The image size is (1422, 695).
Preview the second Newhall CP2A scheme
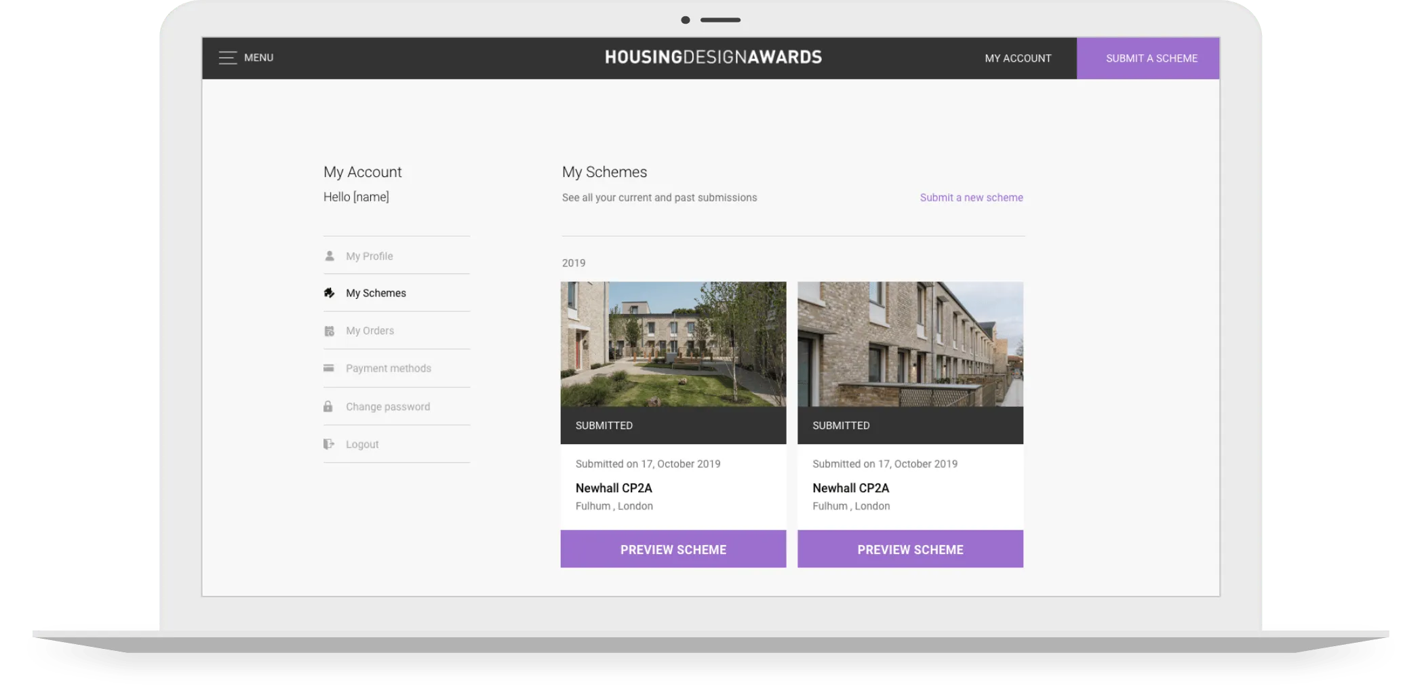click(911, 549)
